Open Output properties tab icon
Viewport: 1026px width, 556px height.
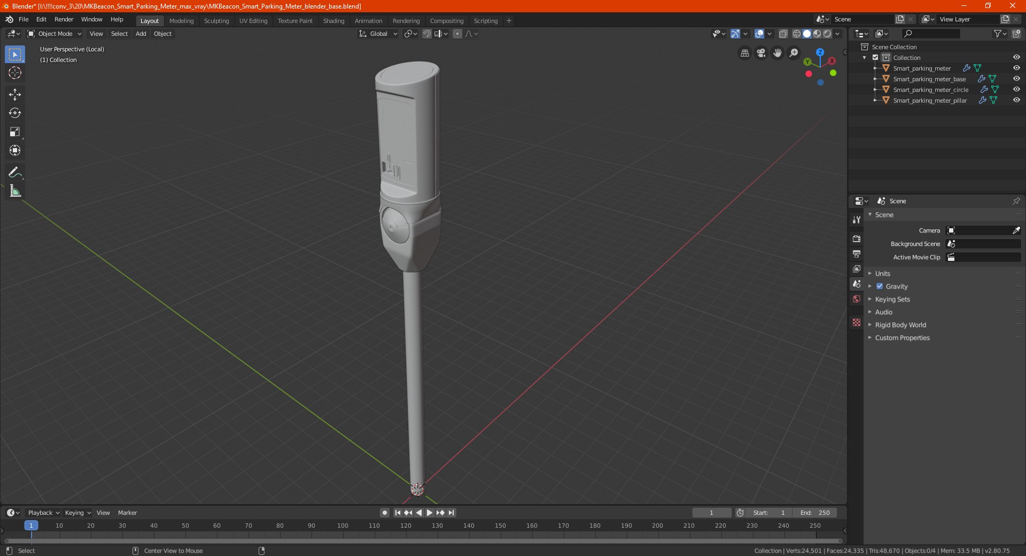coord(857,253)
